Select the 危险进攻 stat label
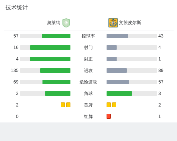177x141 pixels. [x=88, y=82]
